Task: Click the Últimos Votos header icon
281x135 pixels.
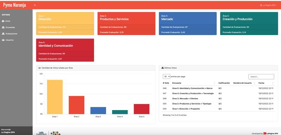Action: pos(163,68)
